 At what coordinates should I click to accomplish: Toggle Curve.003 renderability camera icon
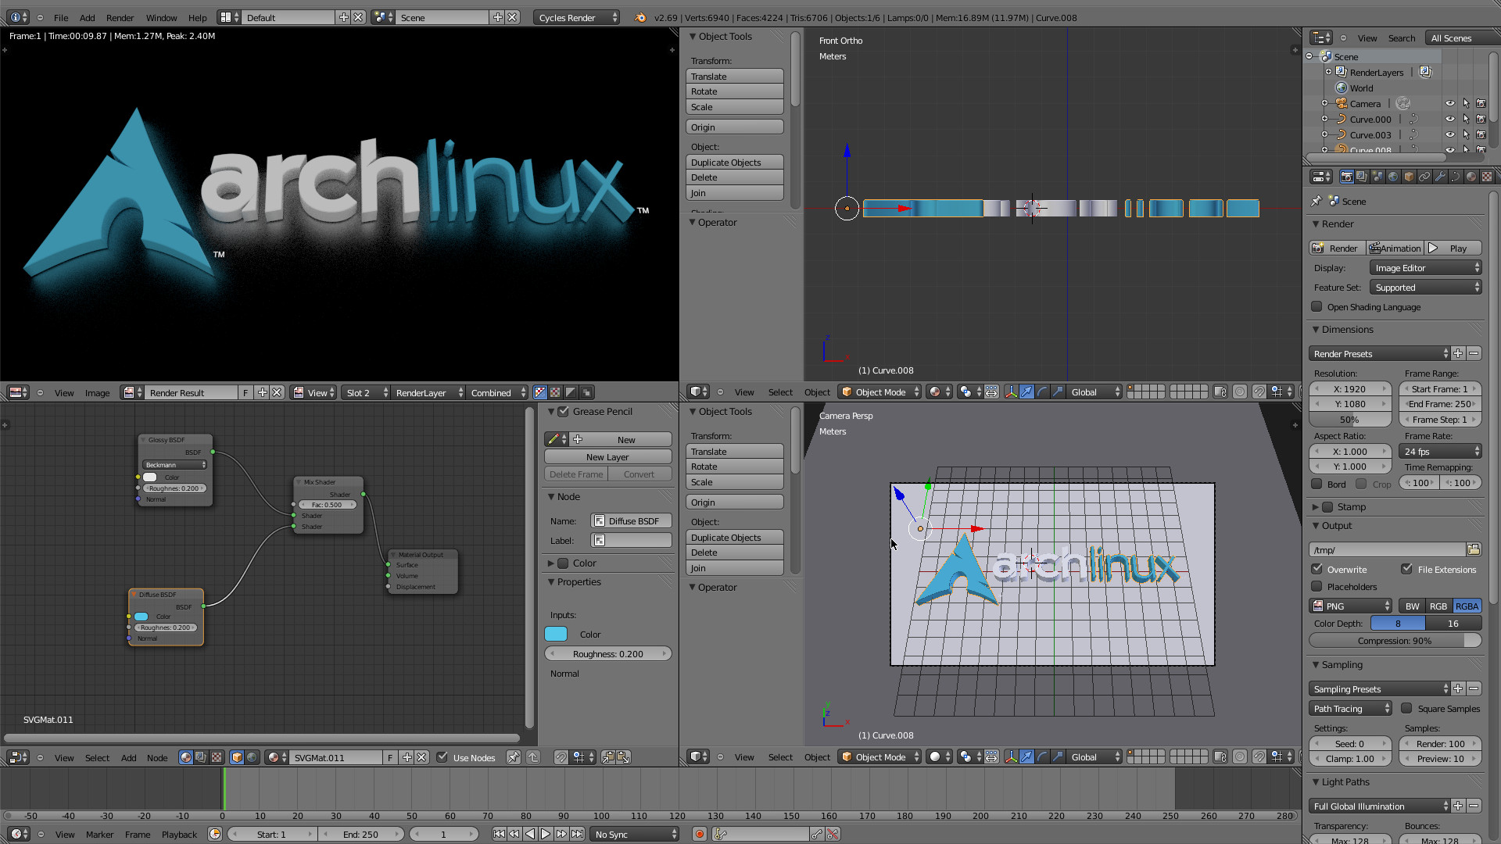1481,134
